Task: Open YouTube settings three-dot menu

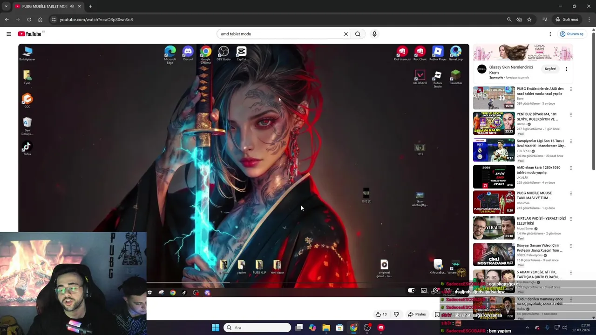Action: click(550, 34)
